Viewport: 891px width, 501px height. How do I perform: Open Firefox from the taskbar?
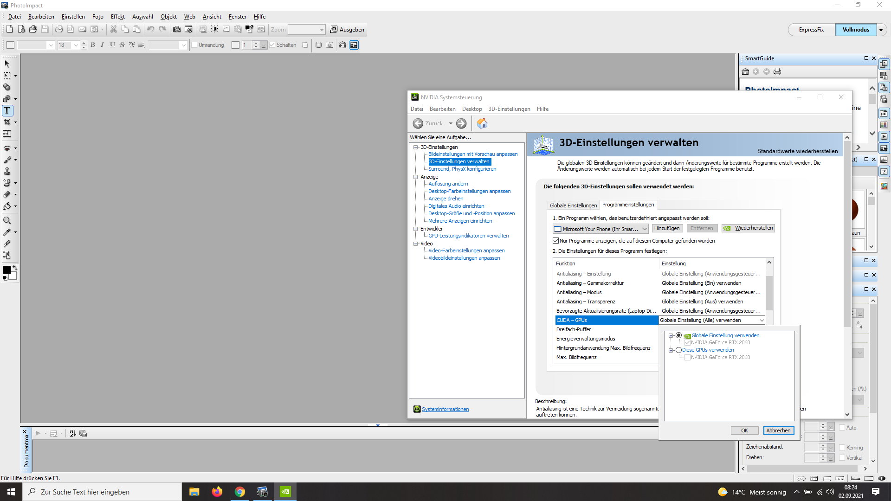pyautogui.click(x=217, y=492)
